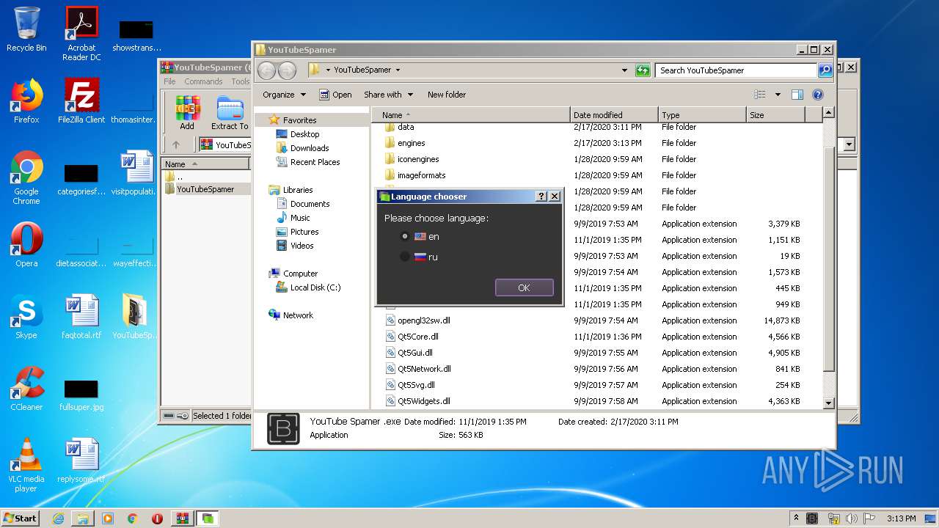Click WinRAR up-one-level arrow icon

[x=176, y=144]
